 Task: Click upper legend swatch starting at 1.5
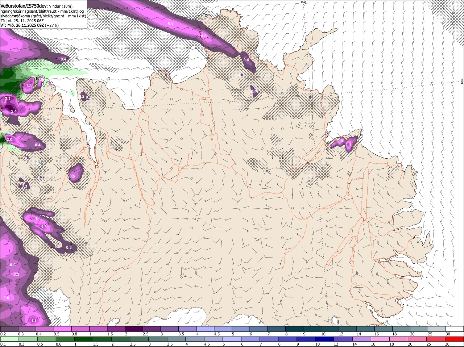116,329
